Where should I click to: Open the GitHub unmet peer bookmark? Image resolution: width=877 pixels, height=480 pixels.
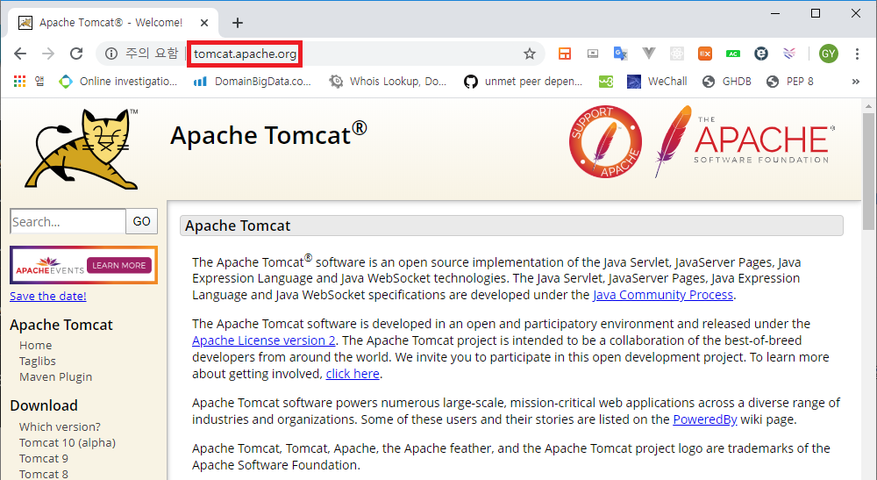click(x=523, y=82)
